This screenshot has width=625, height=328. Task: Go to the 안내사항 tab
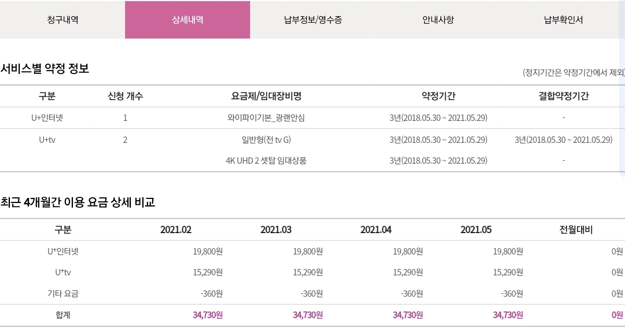[x=438, y=20]
